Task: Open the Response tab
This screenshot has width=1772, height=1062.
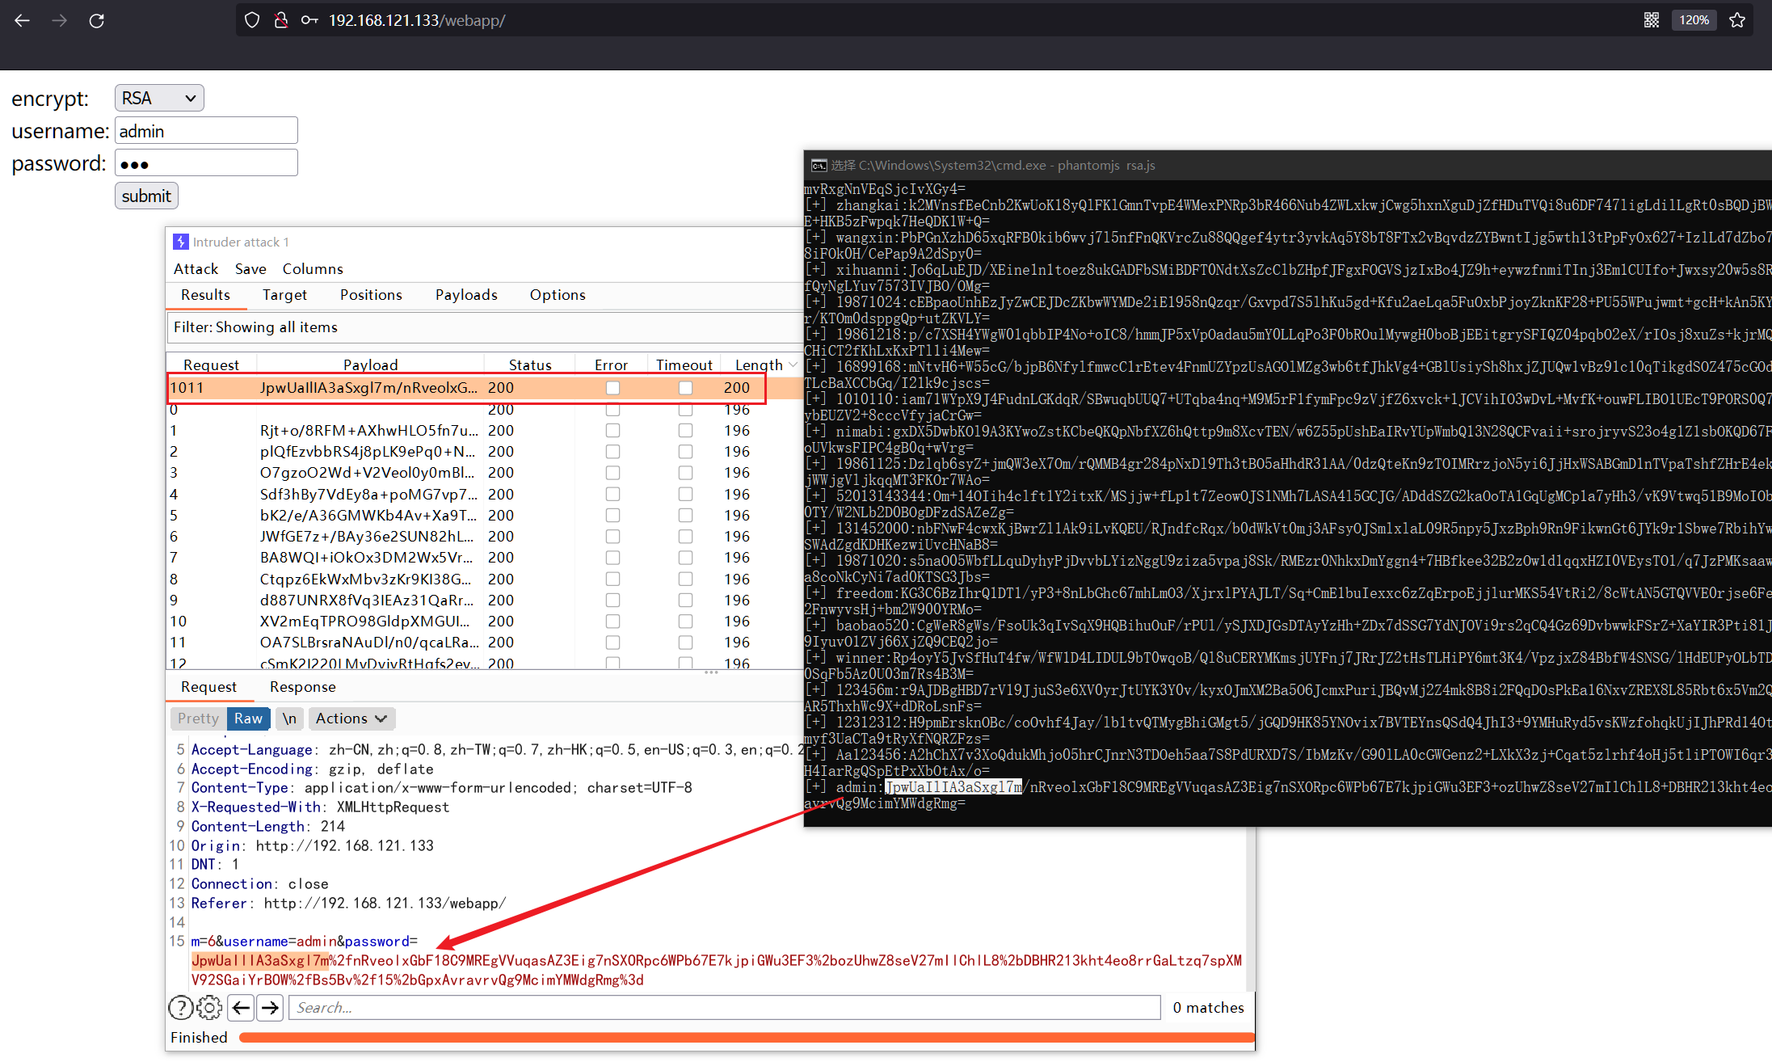Action: [x=302, y=687]
